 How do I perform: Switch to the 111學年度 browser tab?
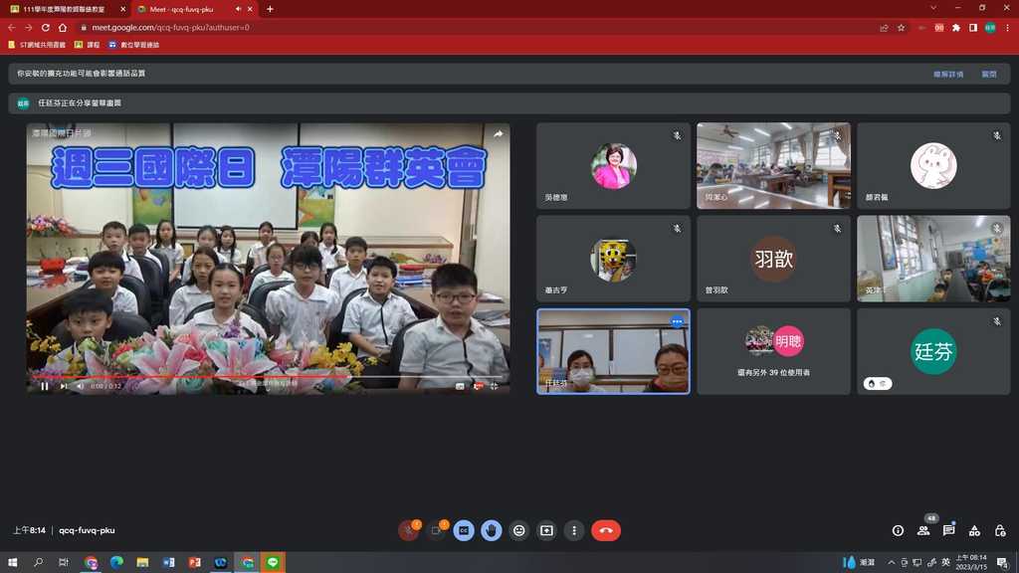65,9
